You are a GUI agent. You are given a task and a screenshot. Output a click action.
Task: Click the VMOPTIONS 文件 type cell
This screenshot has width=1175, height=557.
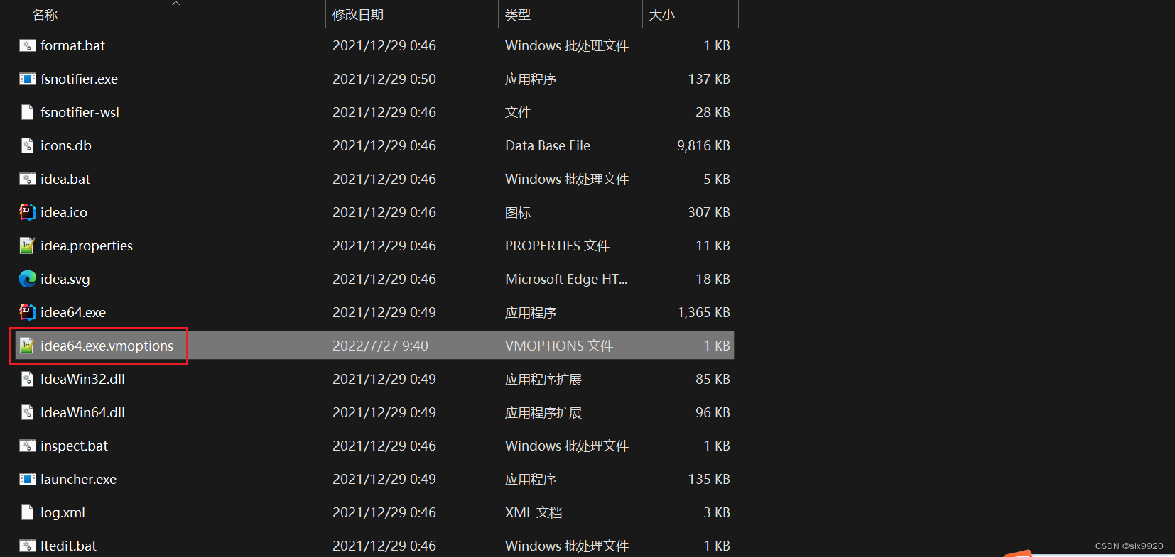pyautogui.click(x=559, y=346)
